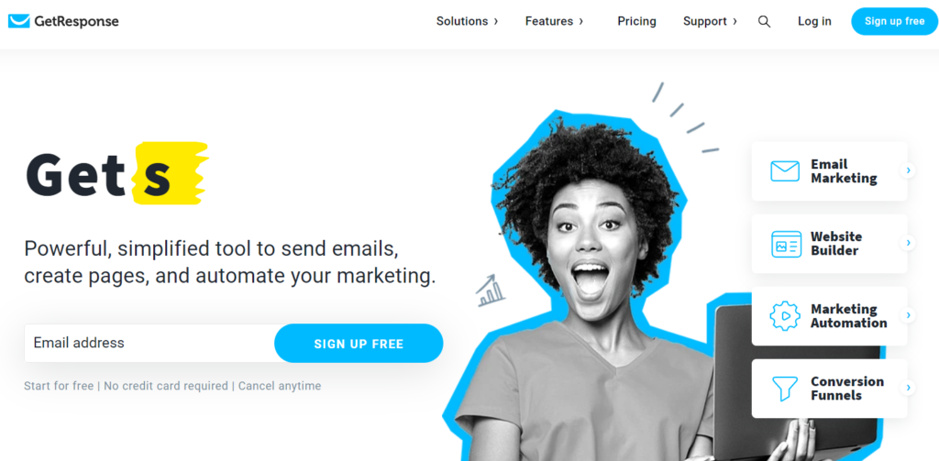This screenshot has height=461, width=939.
Task: Expand the Features menu
Action: [x=554, y=22]
